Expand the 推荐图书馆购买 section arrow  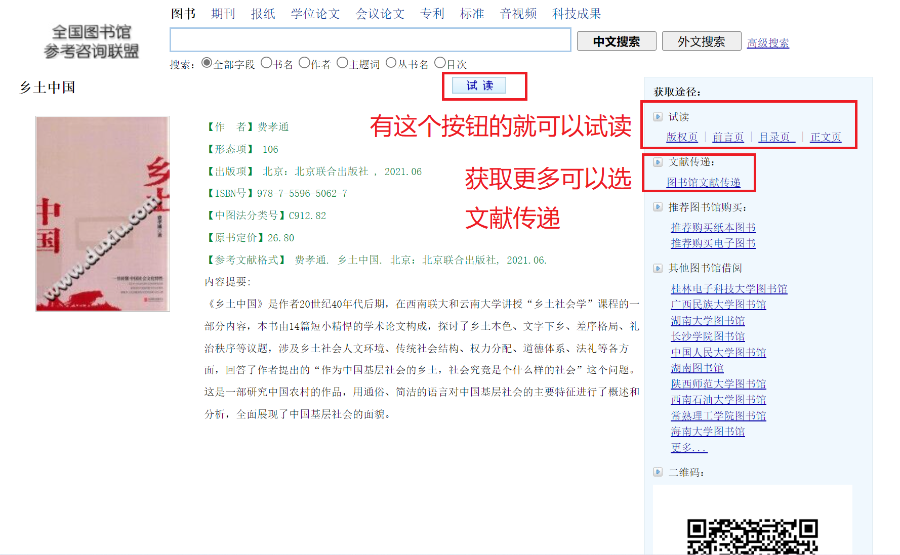[x=658, y=207]
